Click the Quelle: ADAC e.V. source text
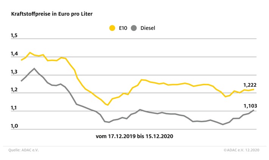Viewport: 269px width, 160px height. tap(23, 150)
